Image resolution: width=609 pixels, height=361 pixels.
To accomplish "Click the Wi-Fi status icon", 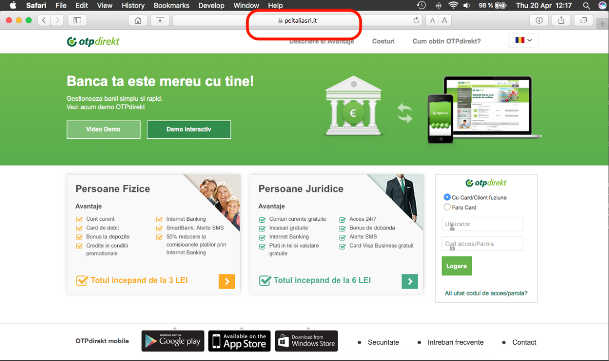I will (x=453, y=6).
